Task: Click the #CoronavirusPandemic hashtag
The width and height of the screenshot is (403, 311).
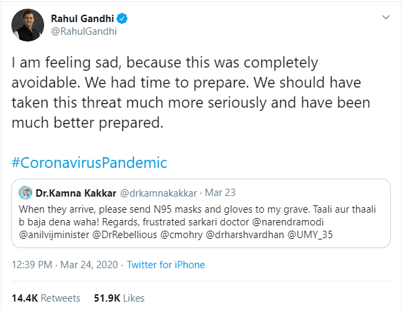Action: (x=90, y=163)
